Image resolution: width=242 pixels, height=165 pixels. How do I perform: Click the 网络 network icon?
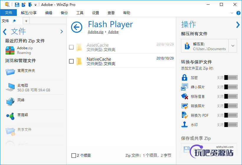click(10, 102)
